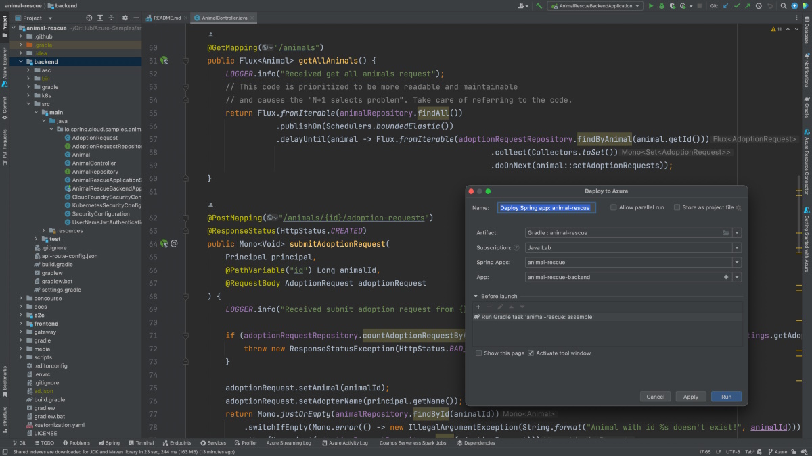Click the green Run icon in top toolbar
The image size is (812, 456).
point(651,6)
